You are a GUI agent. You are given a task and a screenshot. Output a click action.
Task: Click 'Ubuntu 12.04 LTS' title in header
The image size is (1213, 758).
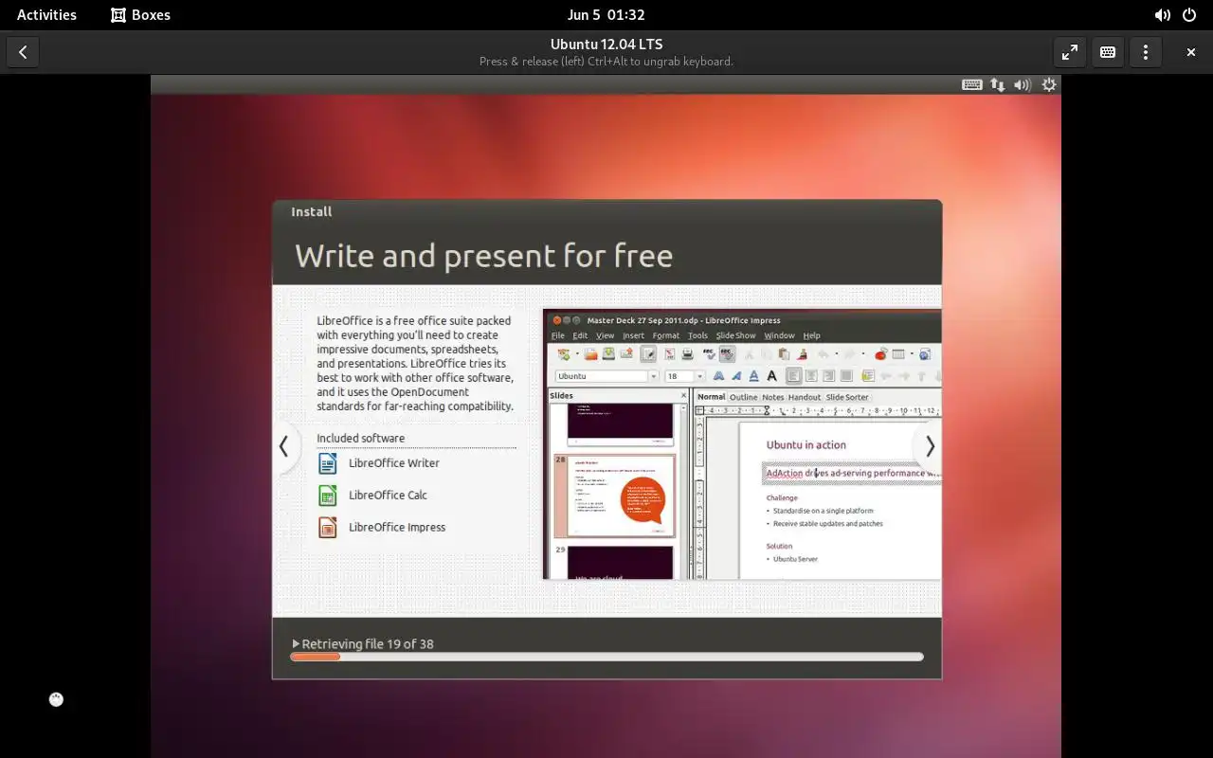(x=606, y=45)
